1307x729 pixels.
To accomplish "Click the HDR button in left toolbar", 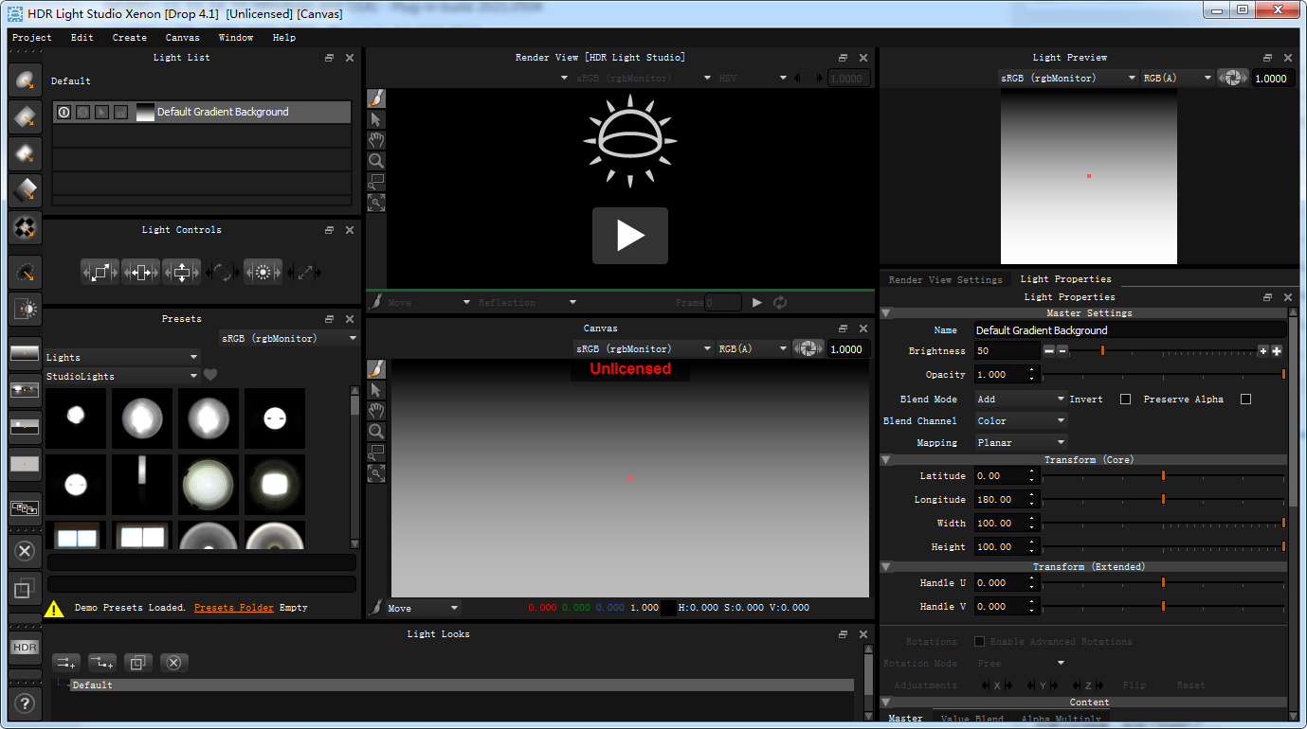I will [25, 648].
